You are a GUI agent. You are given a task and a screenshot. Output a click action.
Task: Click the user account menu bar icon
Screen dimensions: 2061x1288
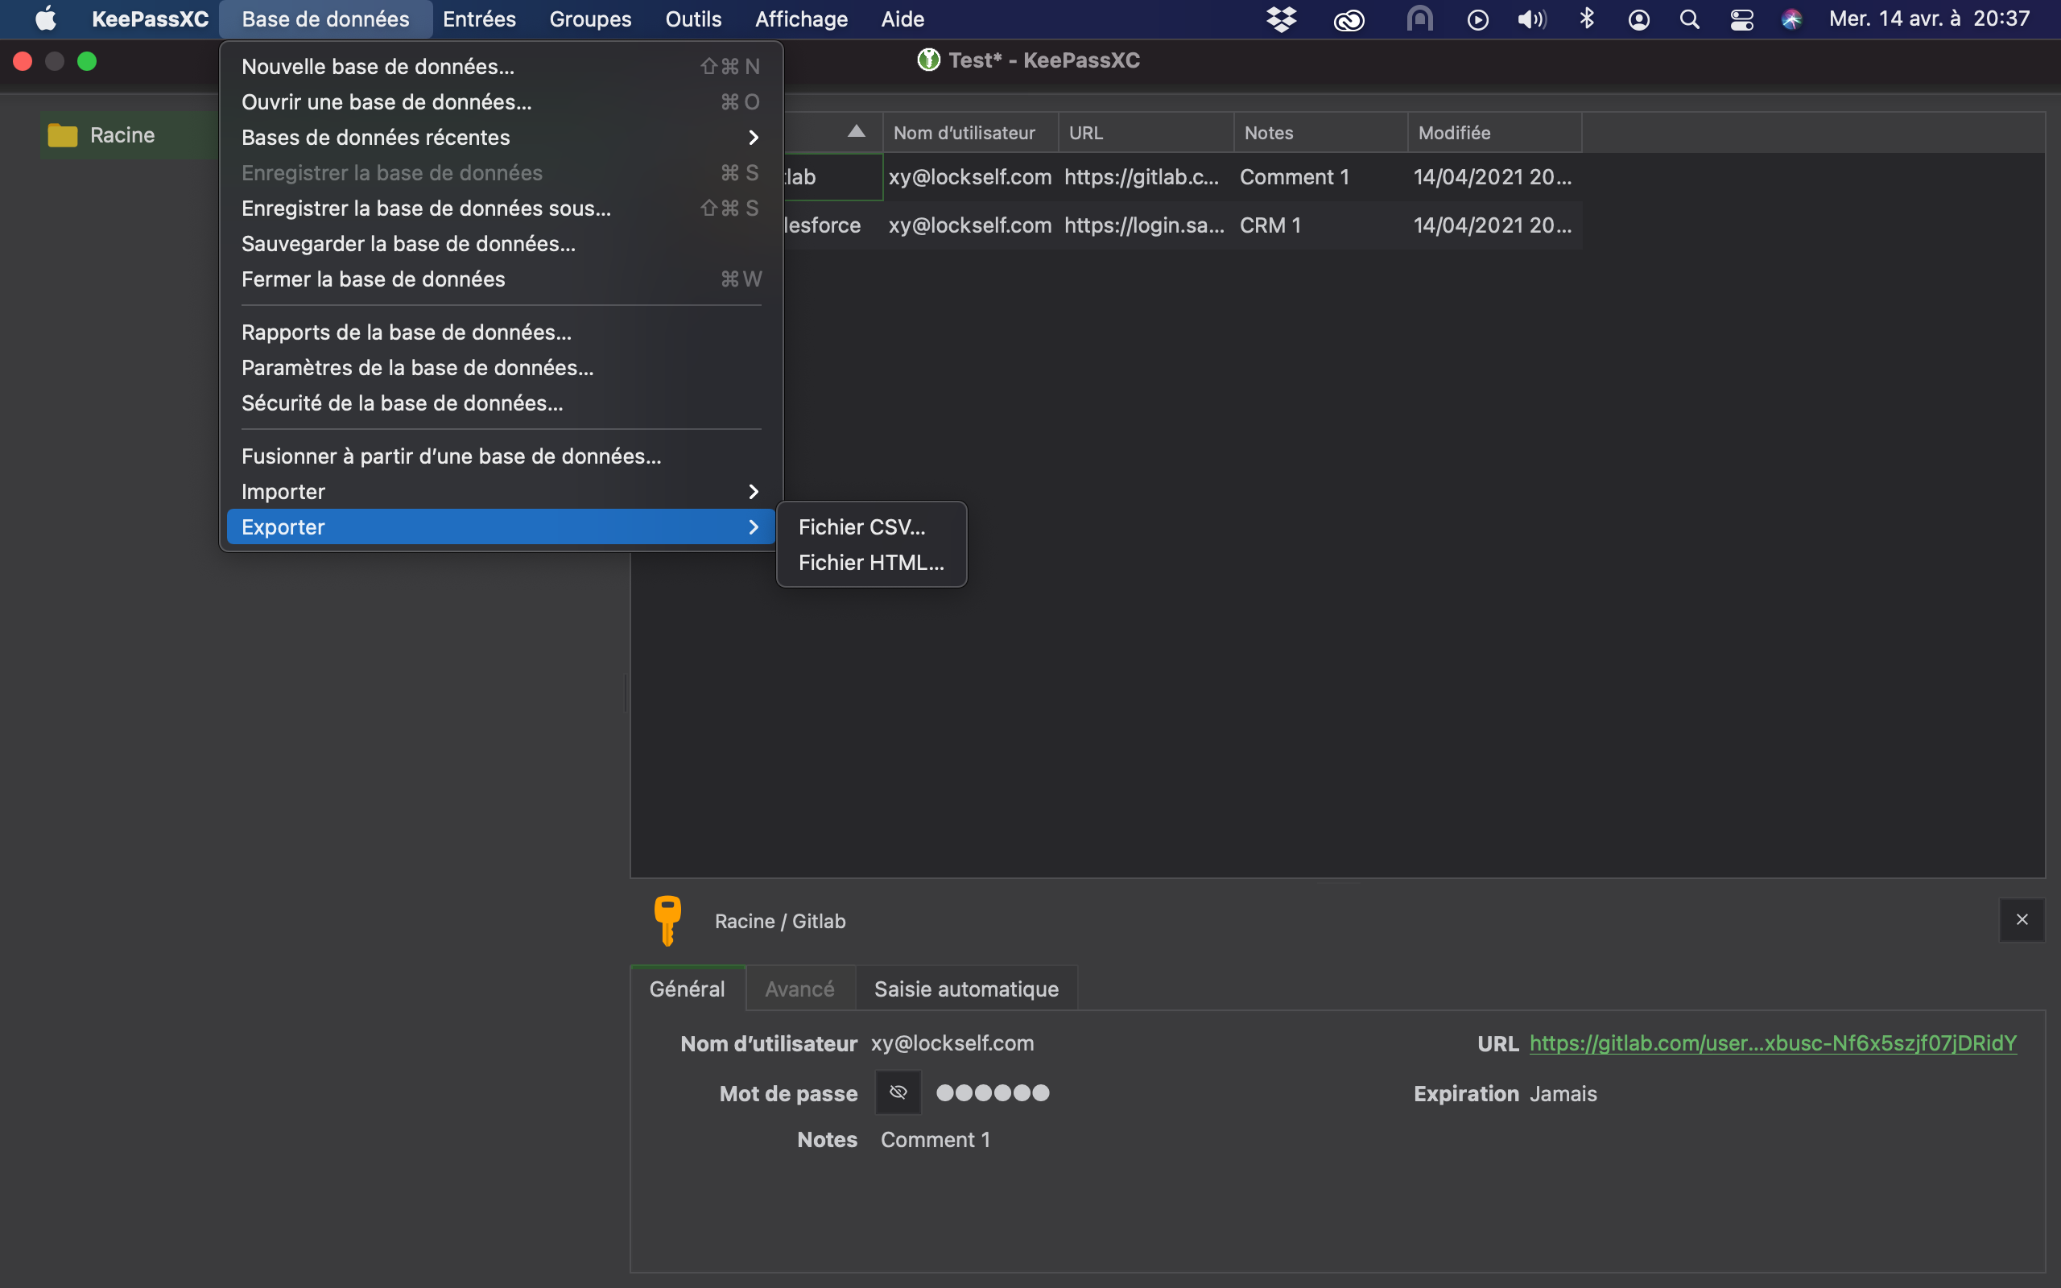tap(1638, 19)
